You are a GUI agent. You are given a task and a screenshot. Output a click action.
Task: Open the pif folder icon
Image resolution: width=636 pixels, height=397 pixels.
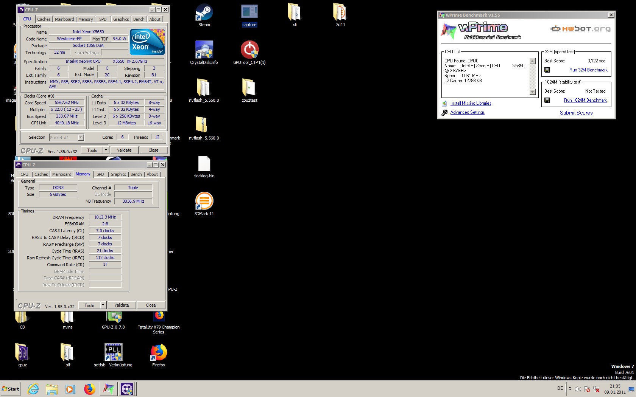pos(68,355)
